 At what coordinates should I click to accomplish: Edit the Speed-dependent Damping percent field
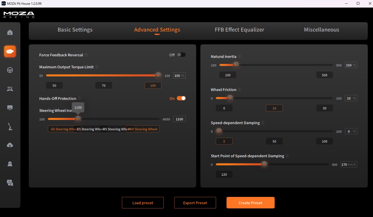[x=351, y=131]
